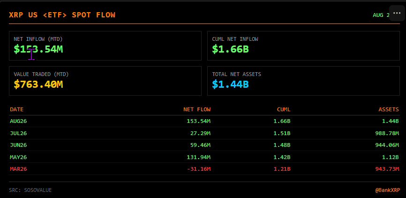Click the 1.21B CUML cell

(x=282, y=169)
